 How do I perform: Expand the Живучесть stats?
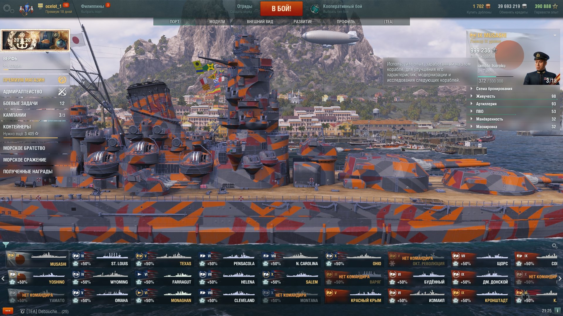click(513, 96)
